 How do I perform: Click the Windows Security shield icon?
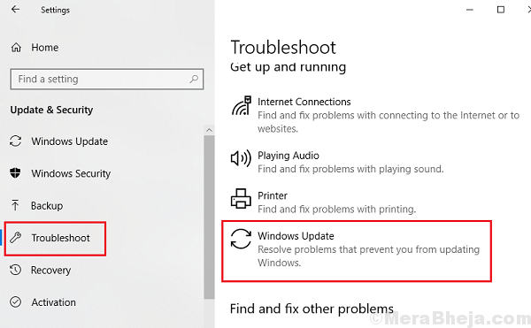15,173
